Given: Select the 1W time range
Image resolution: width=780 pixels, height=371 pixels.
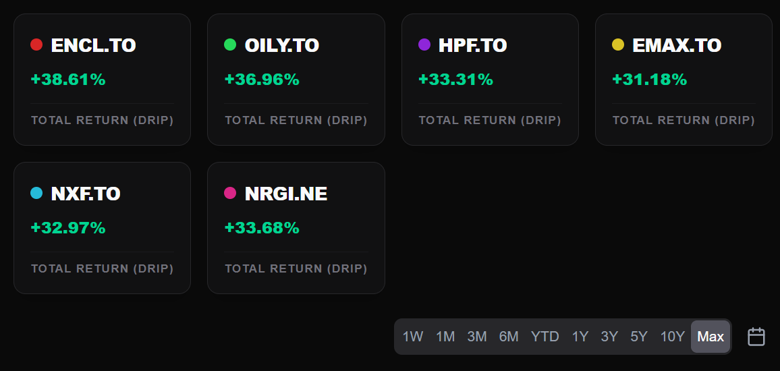Looking at the screenshot, I should coord(413,337).
